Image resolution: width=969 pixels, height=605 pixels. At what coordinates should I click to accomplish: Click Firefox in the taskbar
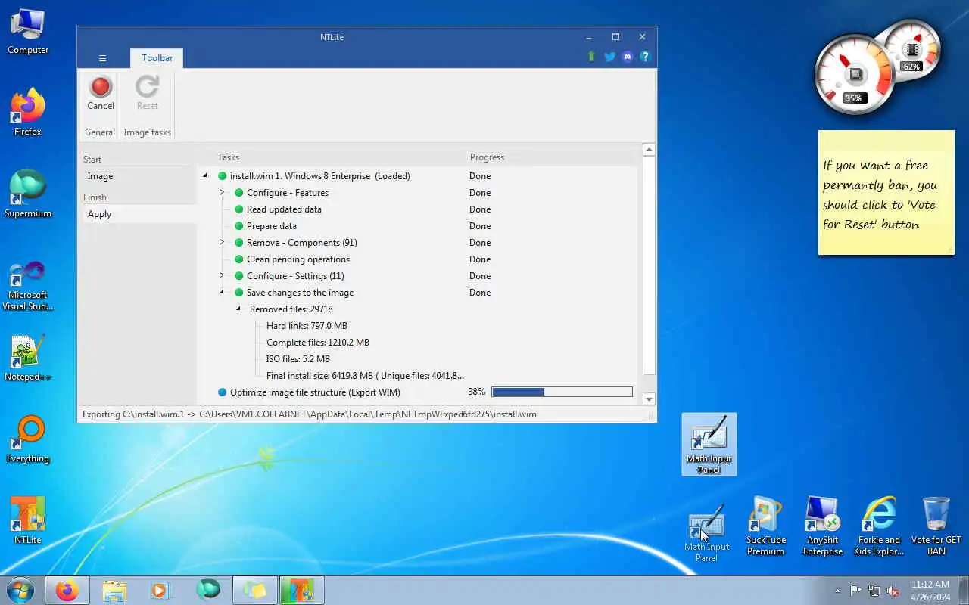coord(67,590)
